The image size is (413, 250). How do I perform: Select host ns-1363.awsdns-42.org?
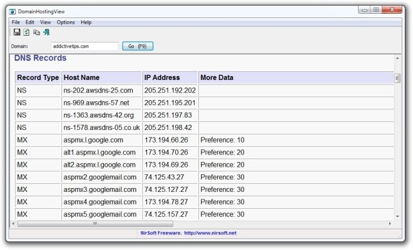click(98, 115)
